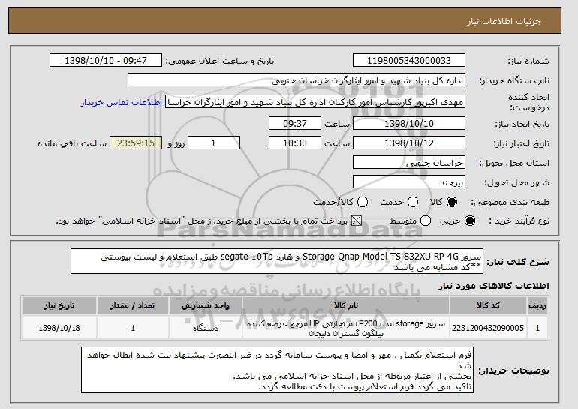The image size is (578, 409).
Task: Select the جزیی purchase type radio
Action: tap(470, 221)
